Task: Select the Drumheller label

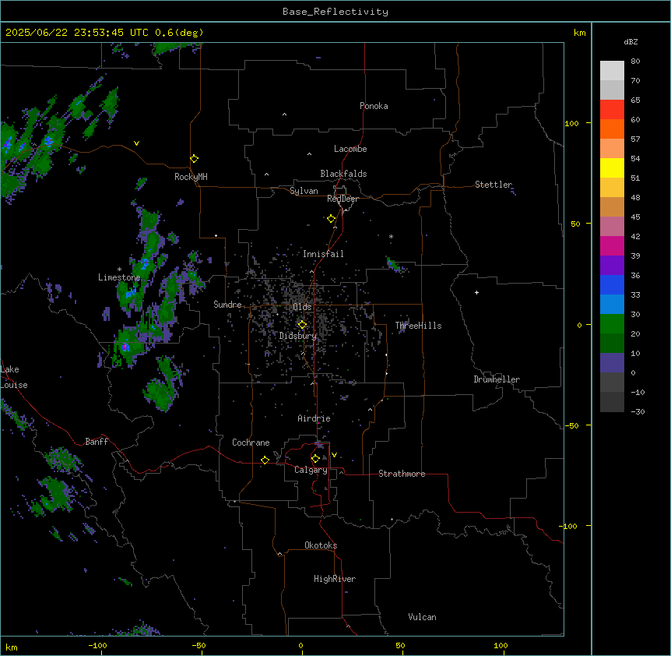Action: pos(497,379)
